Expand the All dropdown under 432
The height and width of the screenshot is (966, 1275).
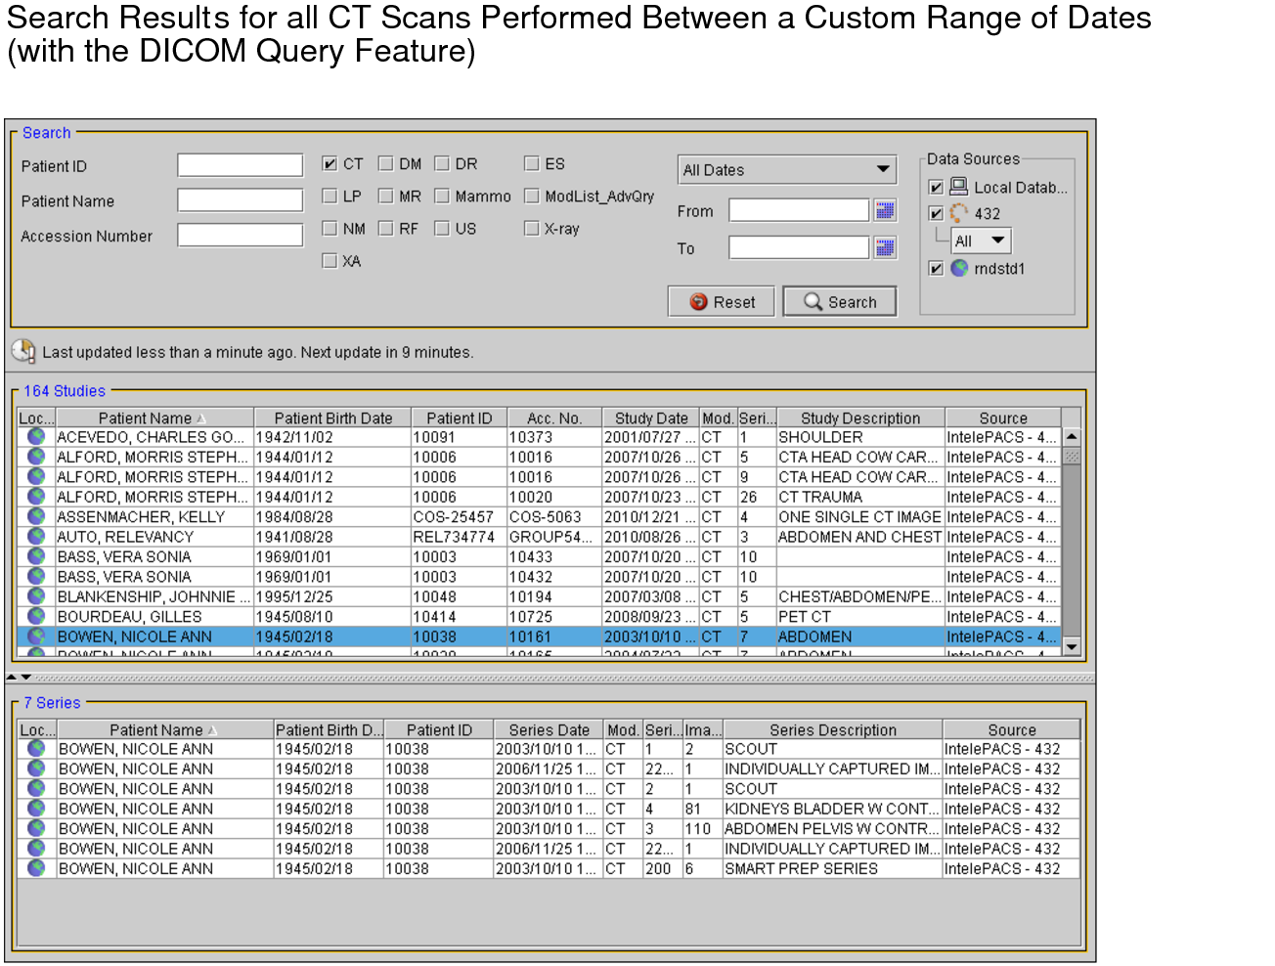coord(981,241)
